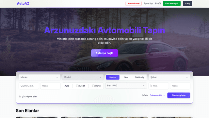This screenshot has width=209, height=118.
Task: Enable the Barter checkbox
Action: [x=93, y=86]
